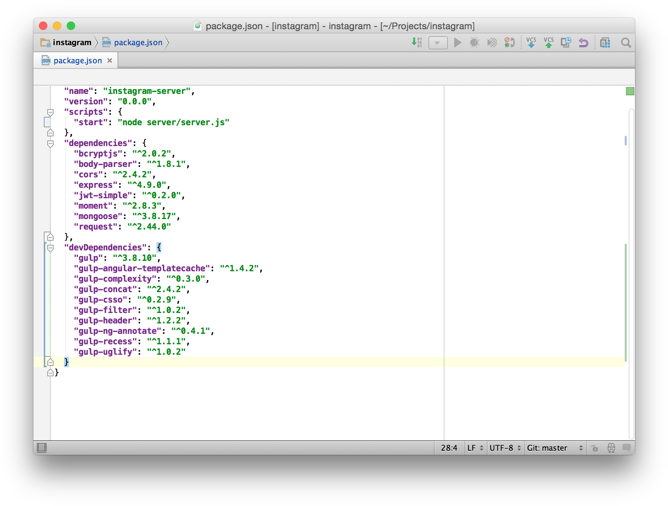Viewport: 668px width, 506px height.
Task: Toggle the left panel visibility icon
Action: pyautogui.click(x=41, y=448)
